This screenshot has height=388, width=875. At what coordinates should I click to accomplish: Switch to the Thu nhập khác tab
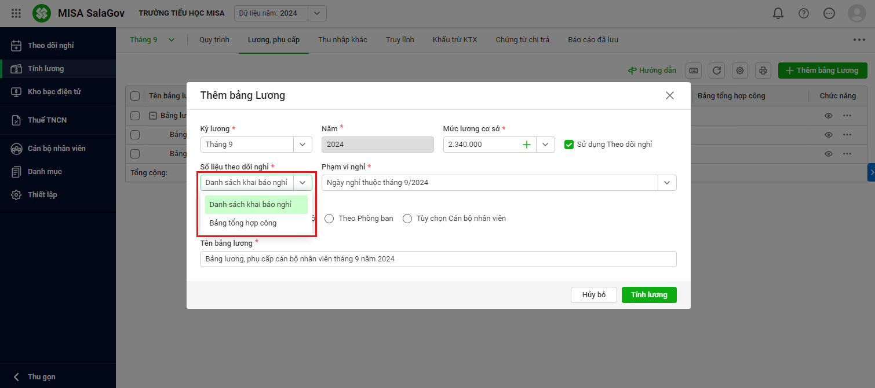[342, 40]
